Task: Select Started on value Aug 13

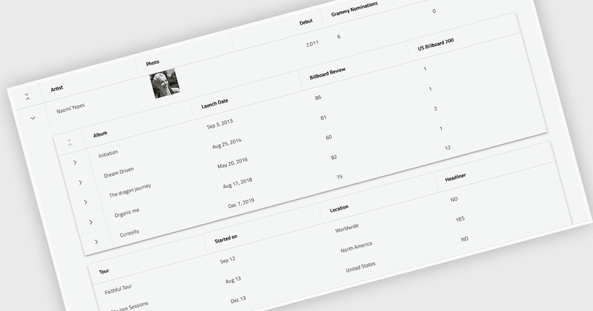Action: coord(233,280)
